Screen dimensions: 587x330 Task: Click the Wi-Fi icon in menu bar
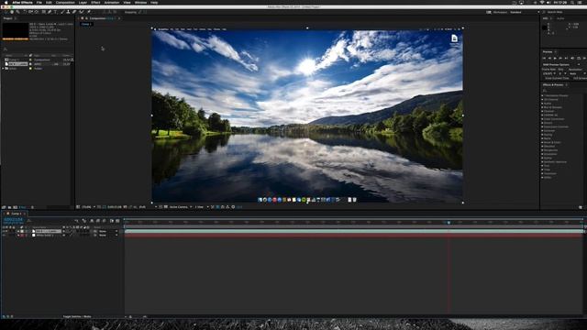click(542, 2)
